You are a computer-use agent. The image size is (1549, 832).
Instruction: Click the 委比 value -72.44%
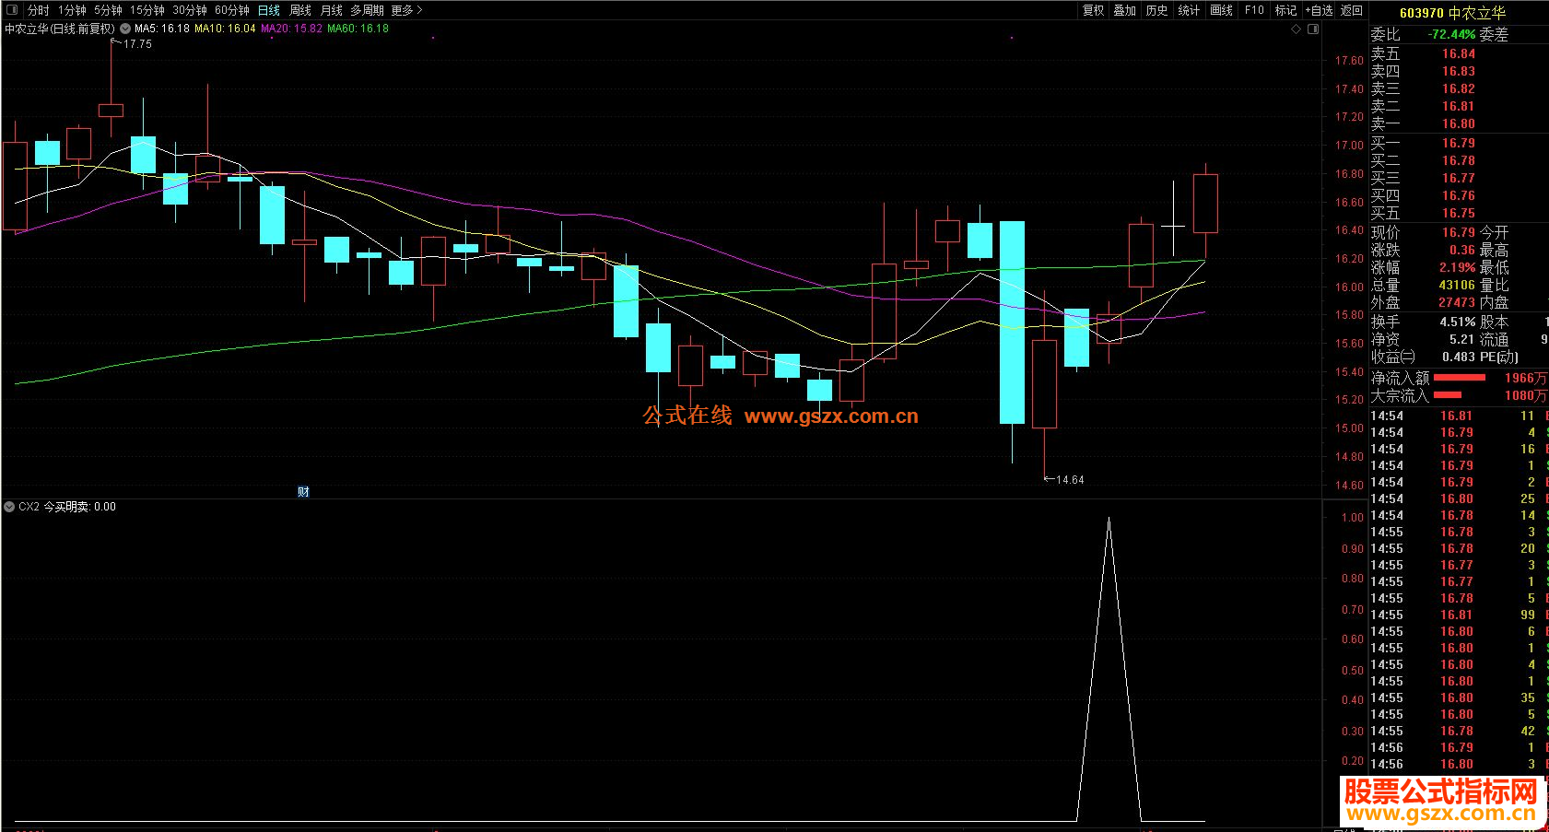(1451, 34)
